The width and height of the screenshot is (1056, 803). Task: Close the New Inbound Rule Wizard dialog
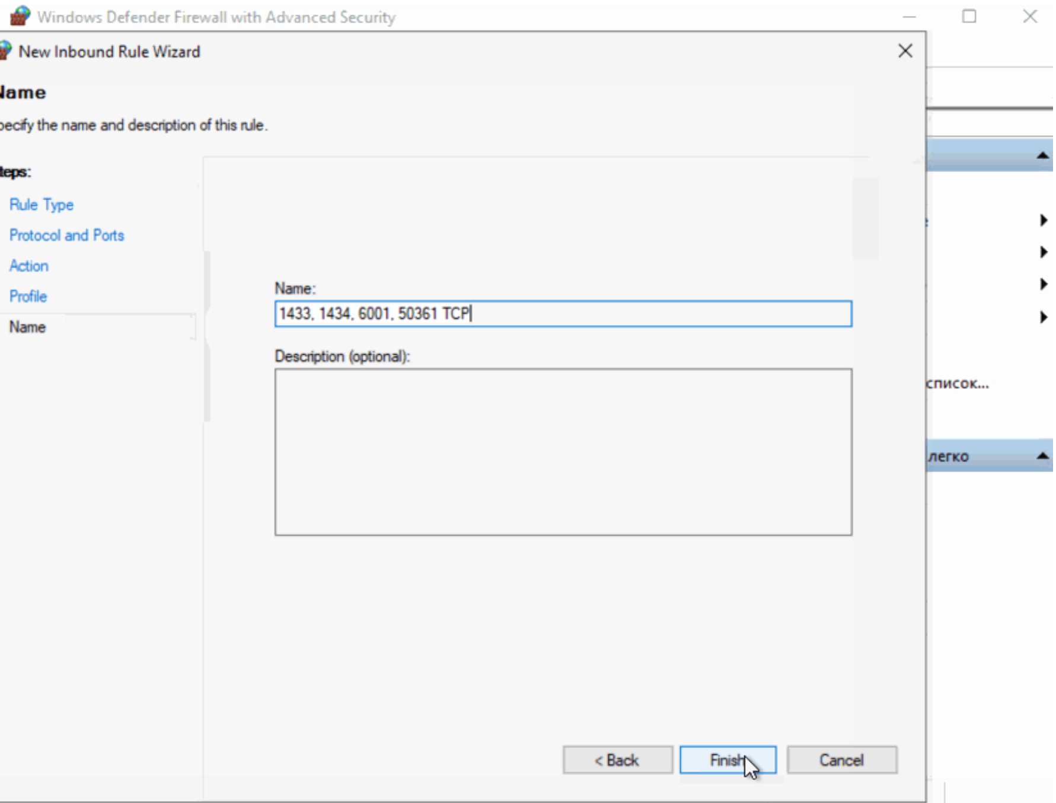pyautogui.click(x=905, y=51)
